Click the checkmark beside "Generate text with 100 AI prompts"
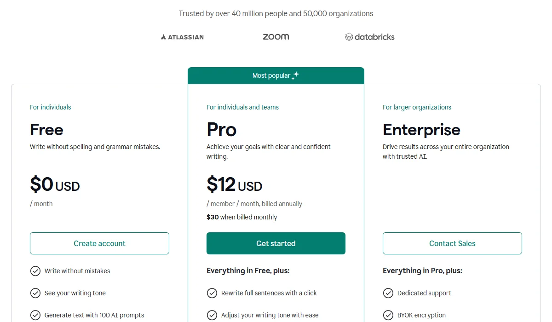552x322 pixels. (35, 315)
